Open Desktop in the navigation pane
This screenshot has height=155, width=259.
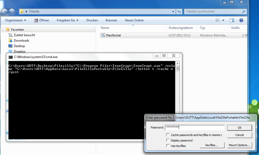(19, 46)
